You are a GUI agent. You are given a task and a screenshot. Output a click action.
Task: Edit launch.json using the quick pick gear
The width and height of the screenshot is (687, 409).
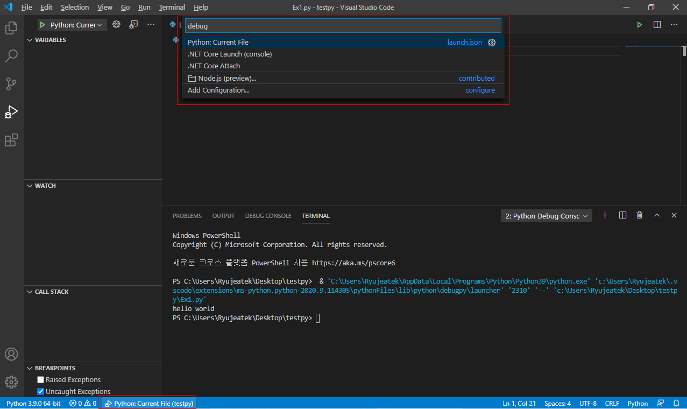tap(492, 43)
